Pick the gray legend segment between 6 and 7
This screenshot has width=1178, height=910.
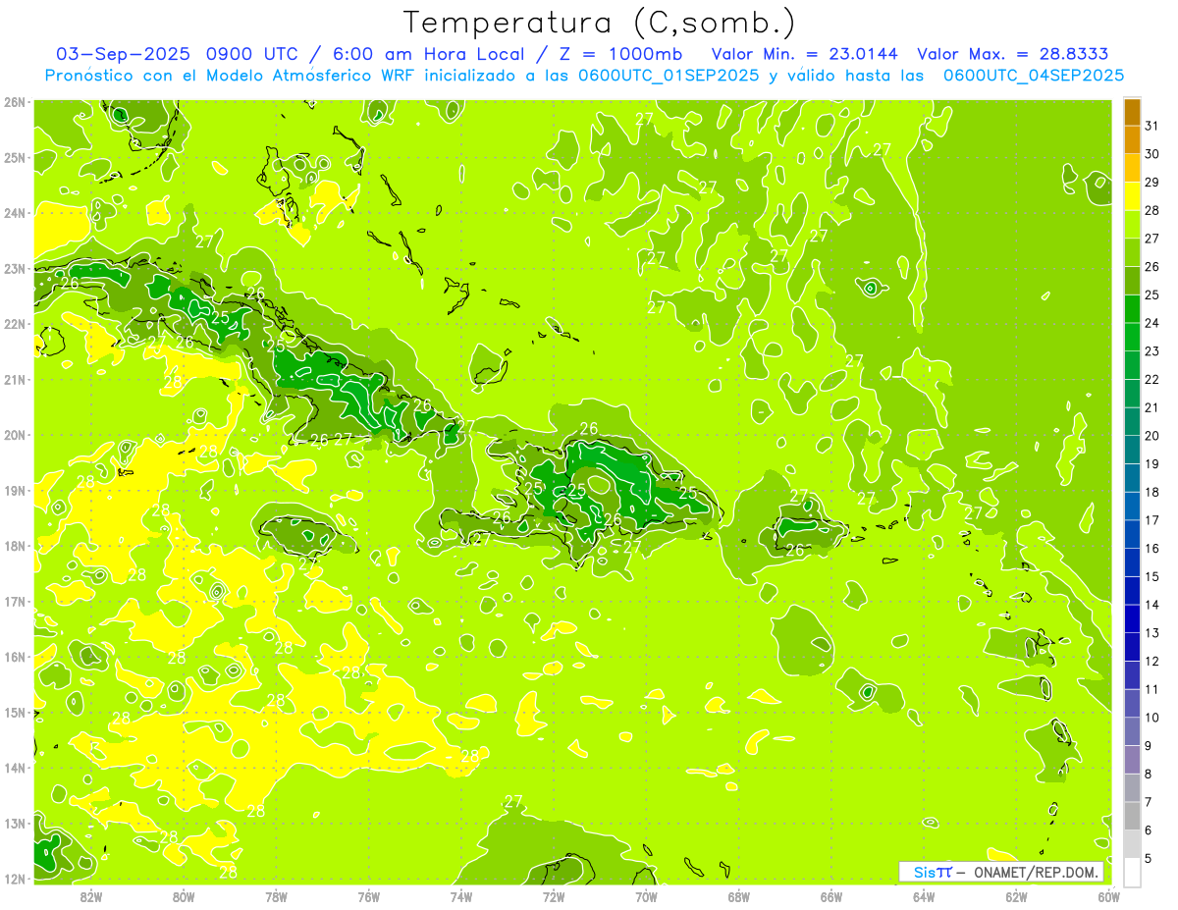1132,817
